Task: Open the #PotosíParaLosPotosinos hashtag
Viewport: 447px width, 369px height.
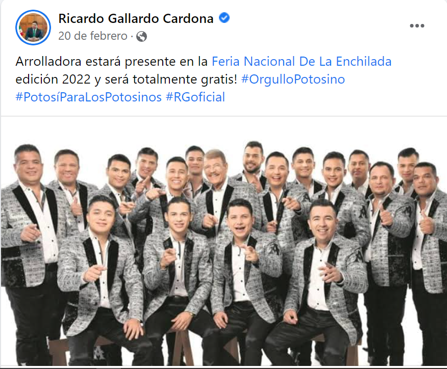Action: 89,97
